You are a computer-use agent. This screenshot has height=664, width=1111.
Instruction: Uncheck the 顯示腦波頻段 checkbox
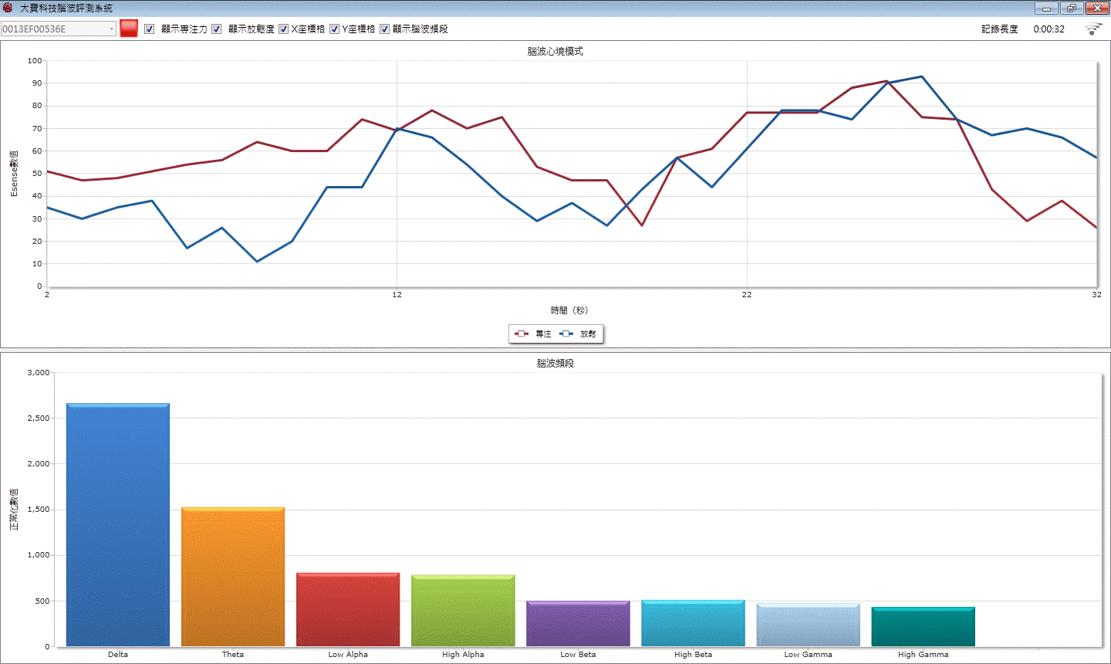pyautogui.click(x=384, y=29)
